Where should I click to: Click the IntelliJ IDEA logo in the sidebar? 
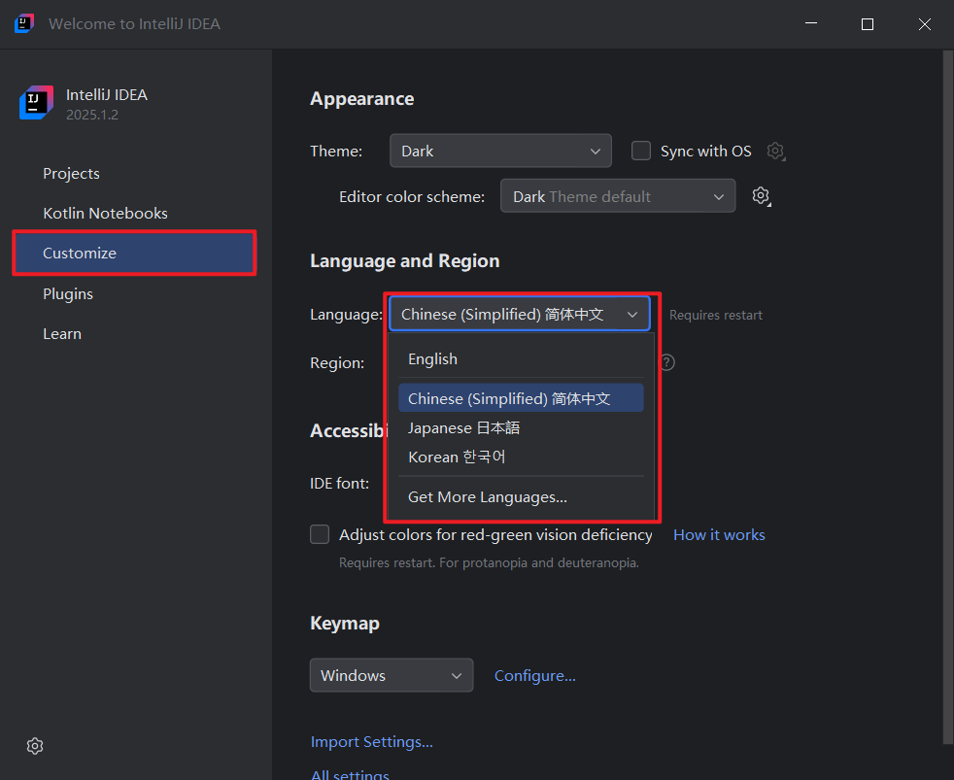(x=37, y=103)
